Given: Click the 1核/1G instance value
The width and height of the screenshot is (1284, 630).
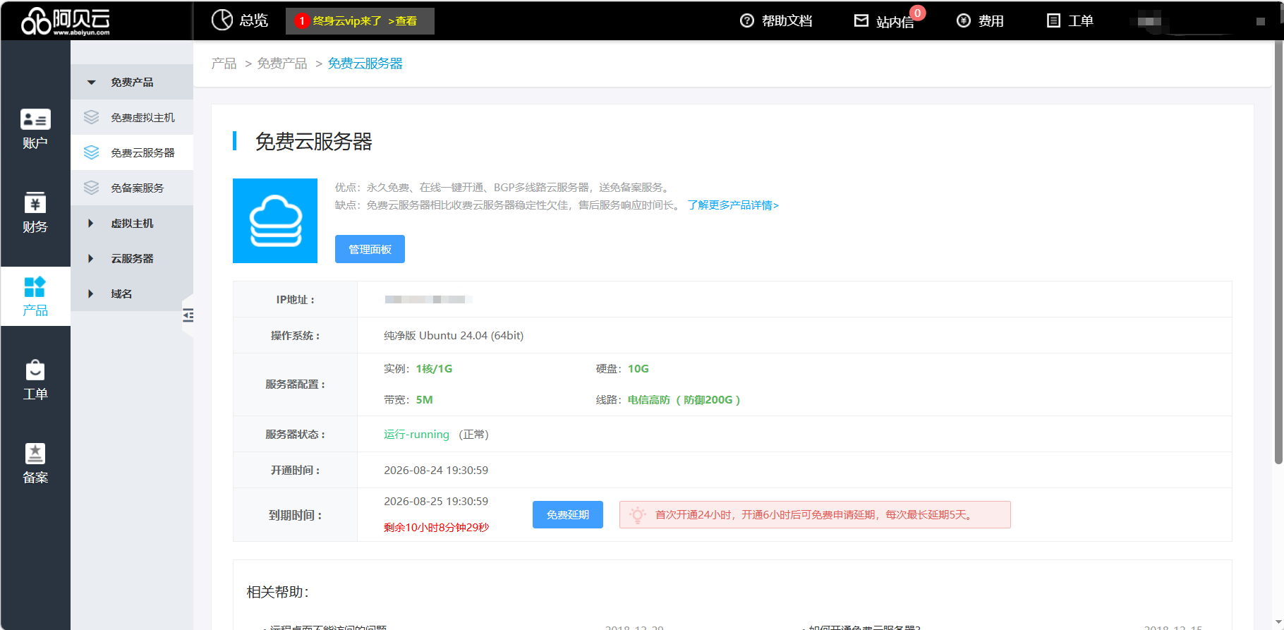Looking at the screenshot, I should 434,369.
